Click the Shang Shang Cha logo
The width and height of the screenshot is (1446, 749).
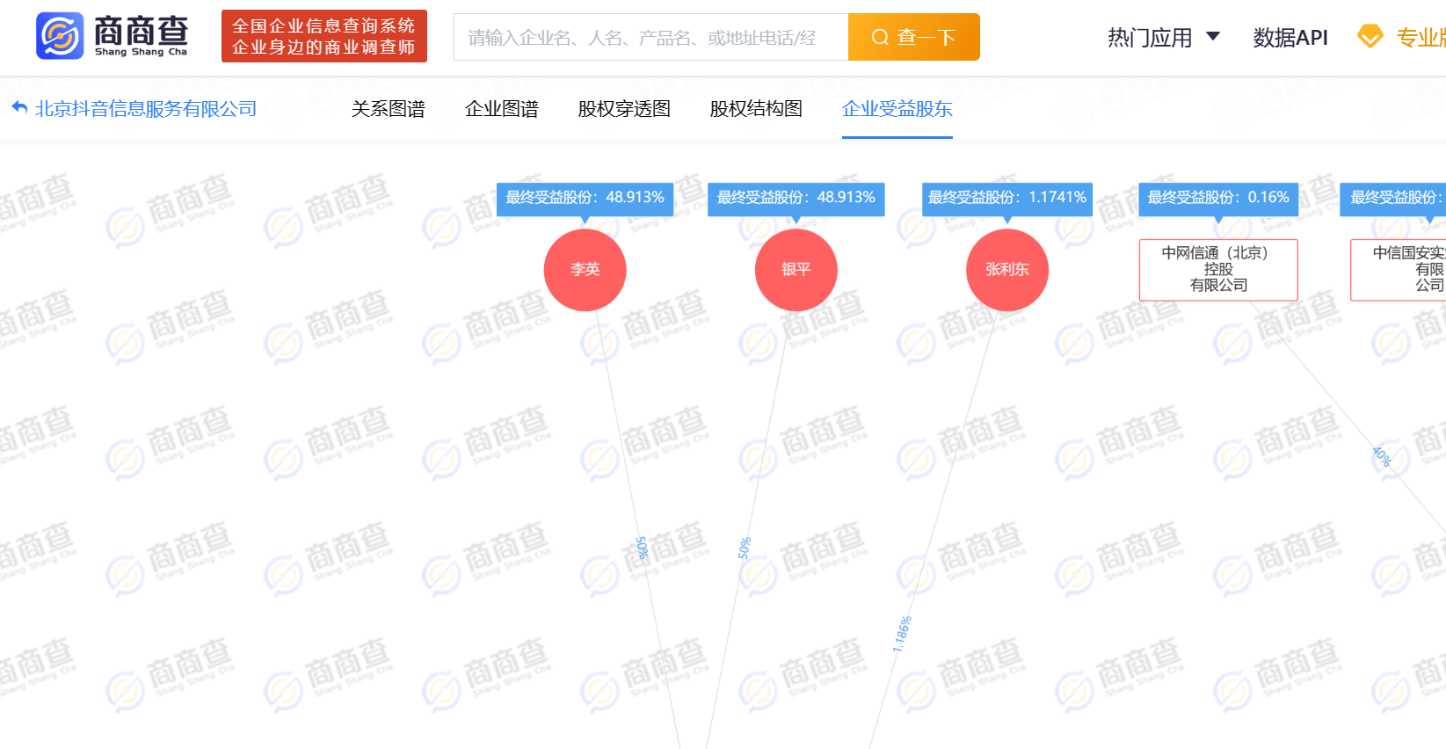112,36
